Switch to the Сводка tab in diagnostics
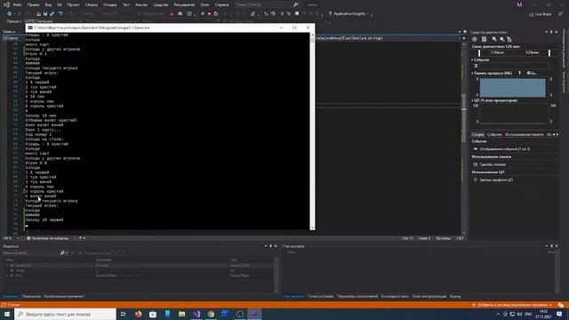The image size is (569, 320). [x=478, y=134]
